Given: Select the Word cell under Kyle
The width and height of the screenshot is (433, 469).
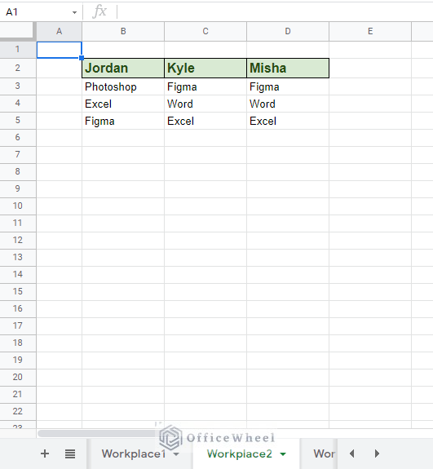Looking at the screenshot, I should (x=205, y=104).
